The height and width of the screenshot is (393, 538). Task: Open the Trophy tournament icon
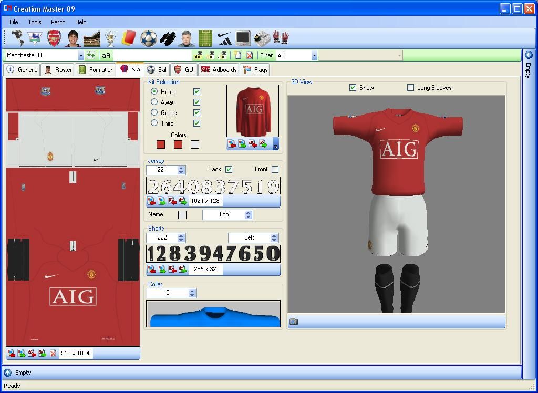coord(110,38)
